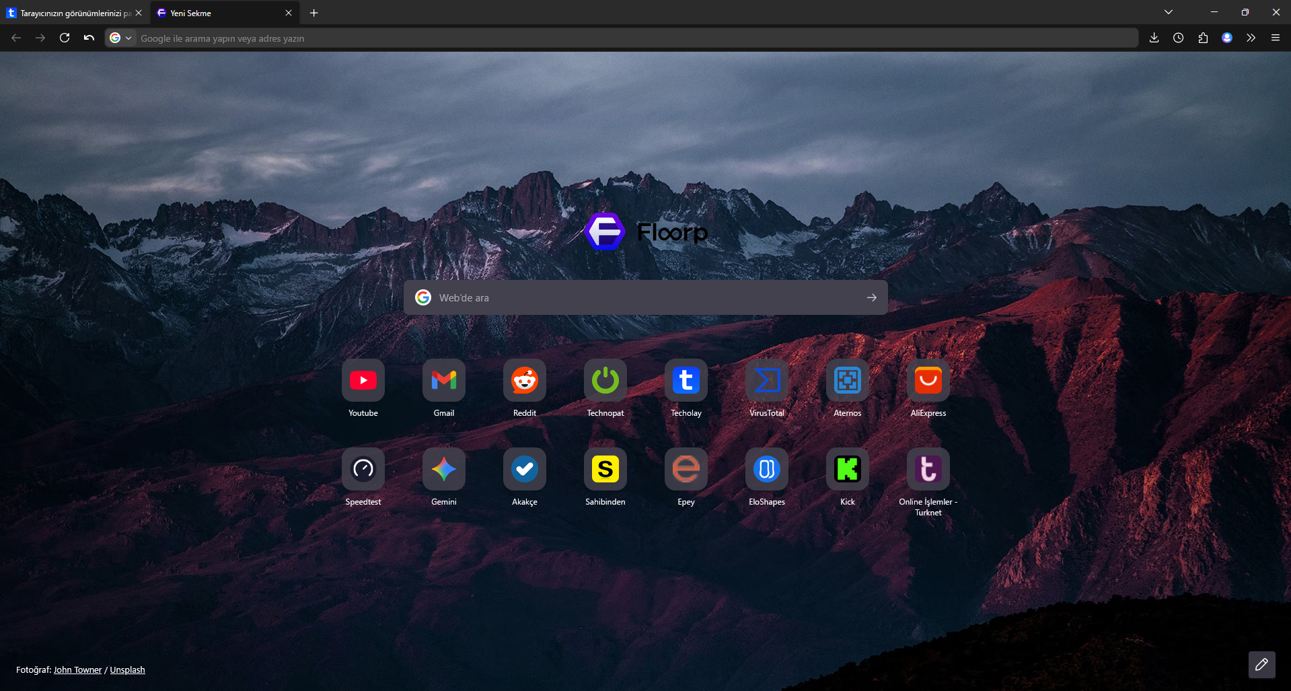Open the Gmail shortcut

click(x=444, y=380)
